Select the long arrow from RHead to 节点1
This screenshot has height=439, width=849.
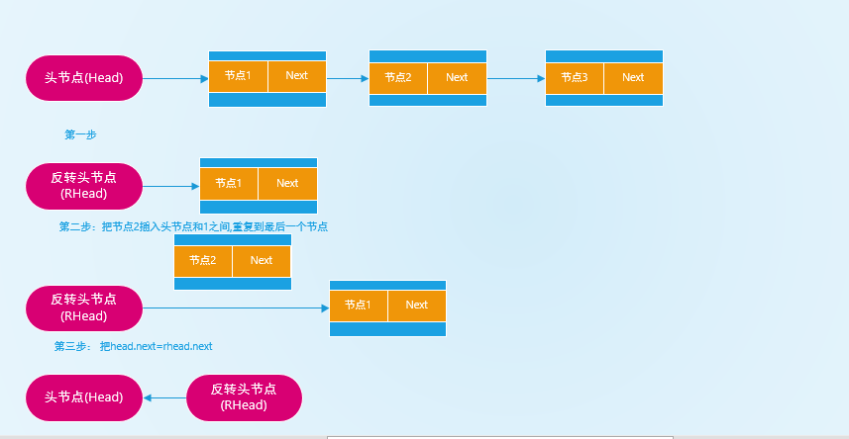pos(236,308)
